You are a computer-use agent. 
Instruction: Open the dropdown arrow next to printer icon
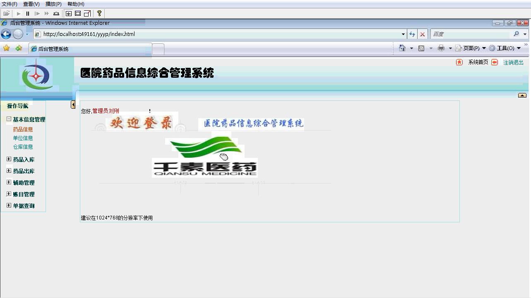[450, 48]
